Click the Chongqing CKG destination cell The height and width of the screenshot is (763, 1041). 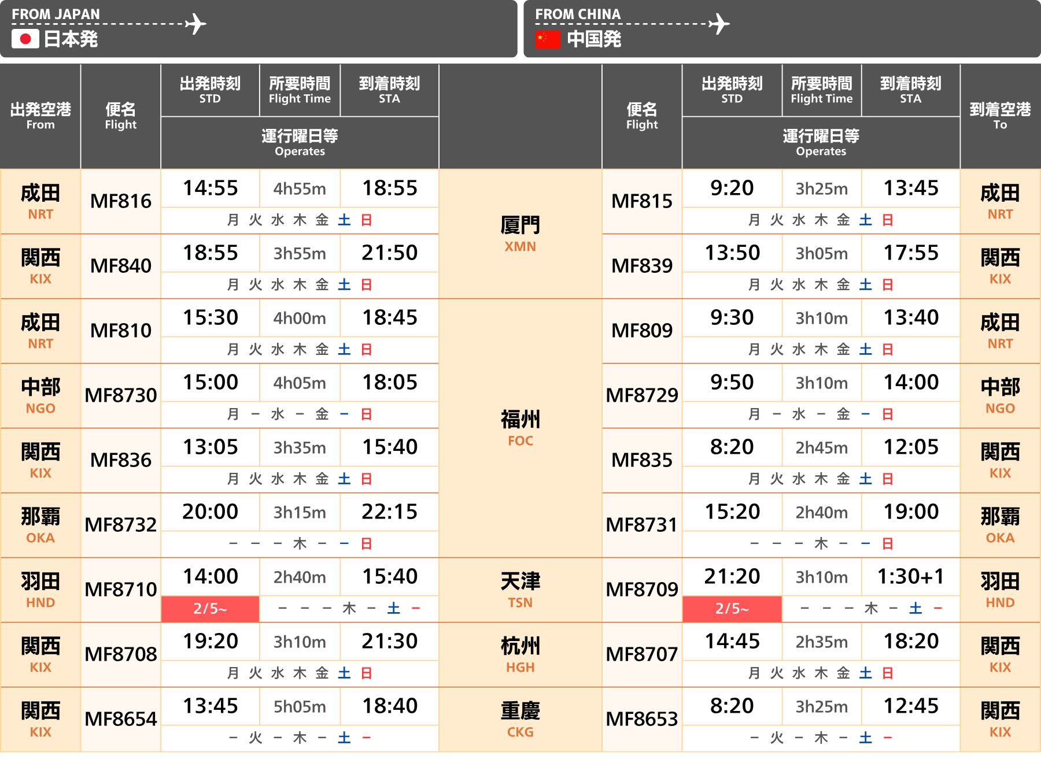(x=520, y=719)
